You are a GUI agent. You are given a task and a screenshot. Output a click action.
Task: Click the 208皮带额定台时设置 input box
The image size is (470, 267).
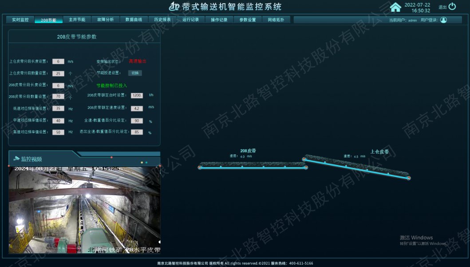tap(137, 95)
